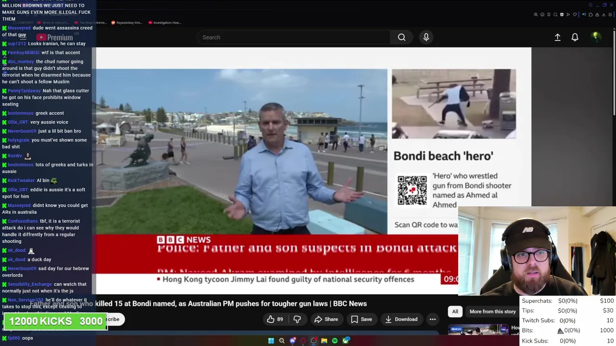Like the video with thumbs up
Viewport: 616px width, 346px height.
[275, 319]
